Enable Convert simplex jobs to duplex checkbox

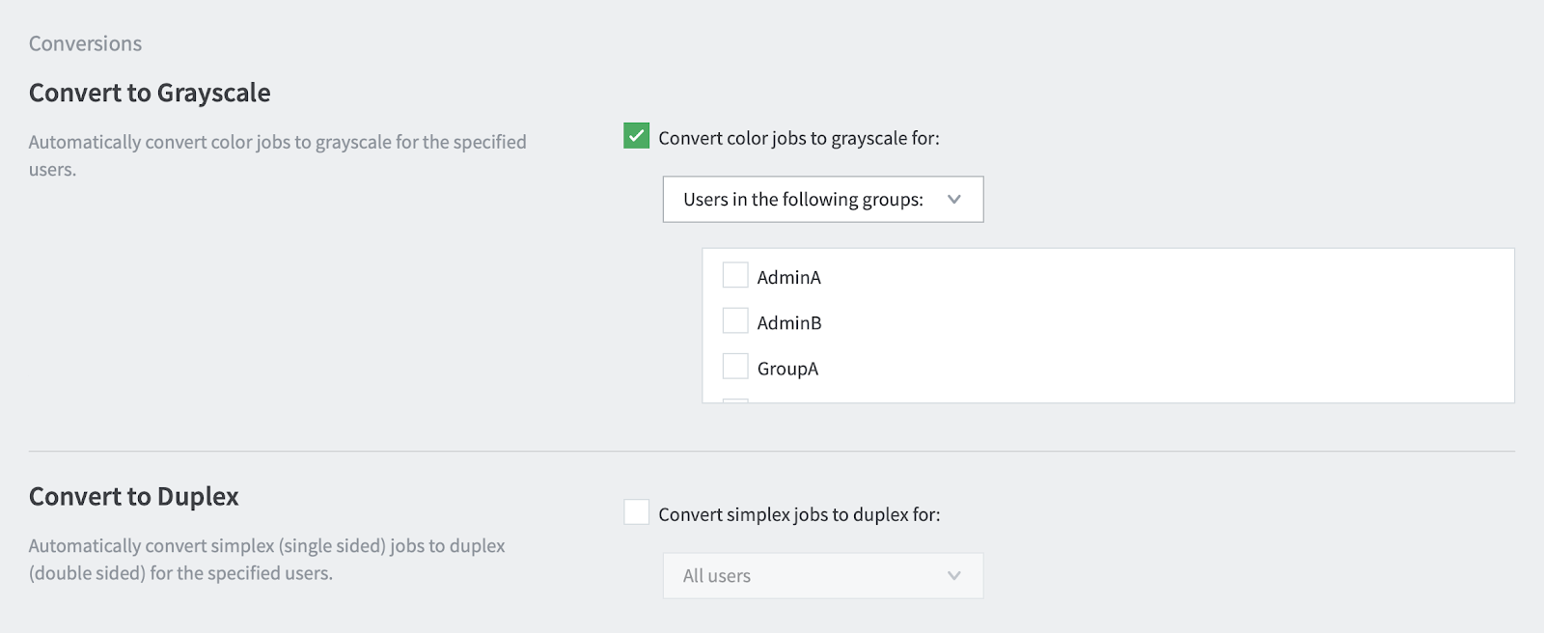click(636, 512)
